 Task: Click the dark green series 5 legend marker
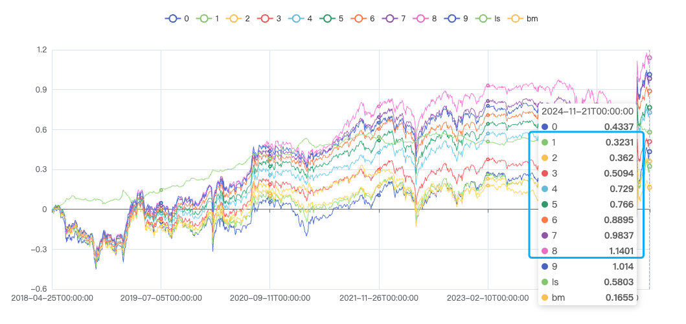point(328,19)
